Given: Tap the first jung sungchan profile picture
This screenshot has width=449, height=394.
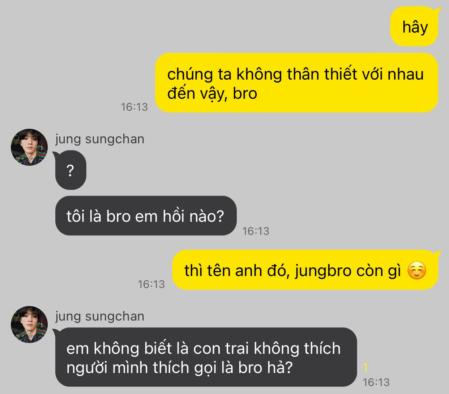Looking at the screenshot, I should tap(29, 147).
